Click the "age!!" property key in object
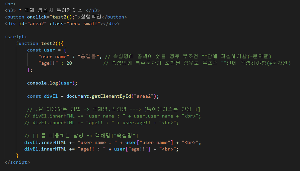 coord(48,63)
